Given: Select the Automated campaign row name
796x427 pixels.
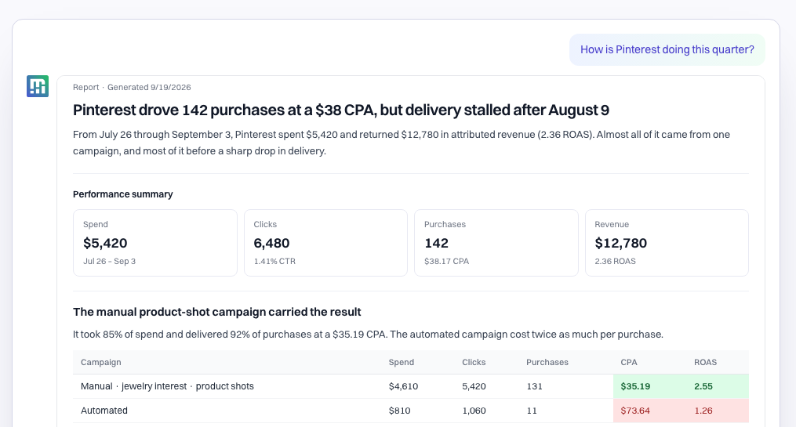Looking at the screenshot, I should pyautogui.click(x=104, y=411).
